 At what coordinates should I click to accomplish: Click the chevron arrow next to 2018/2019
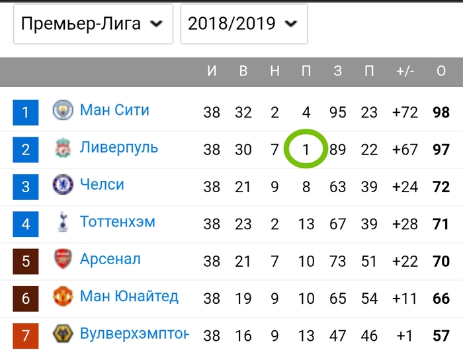290,24
